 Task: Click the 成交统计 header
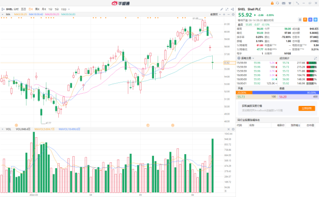[x=284, y=58]
